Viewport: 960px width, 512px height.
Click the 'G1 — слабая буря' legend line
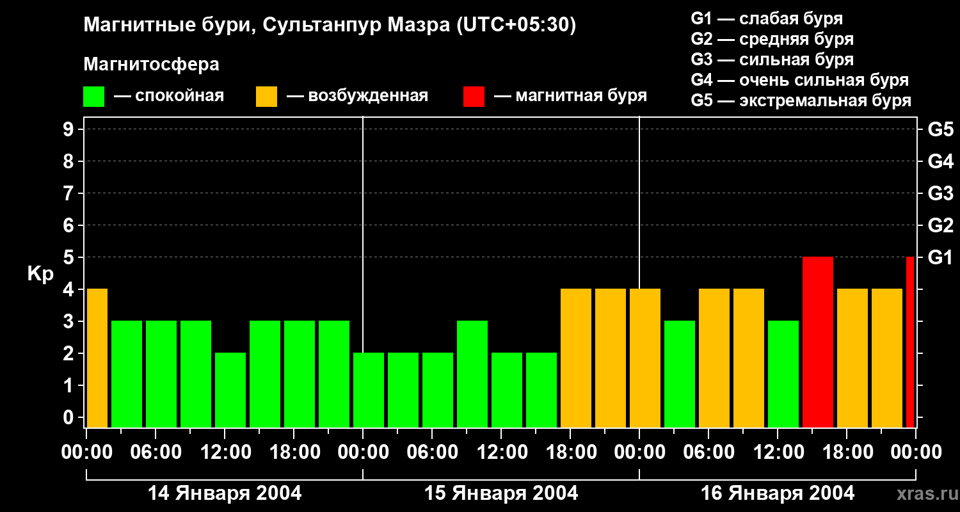click(x=767, y=19)
